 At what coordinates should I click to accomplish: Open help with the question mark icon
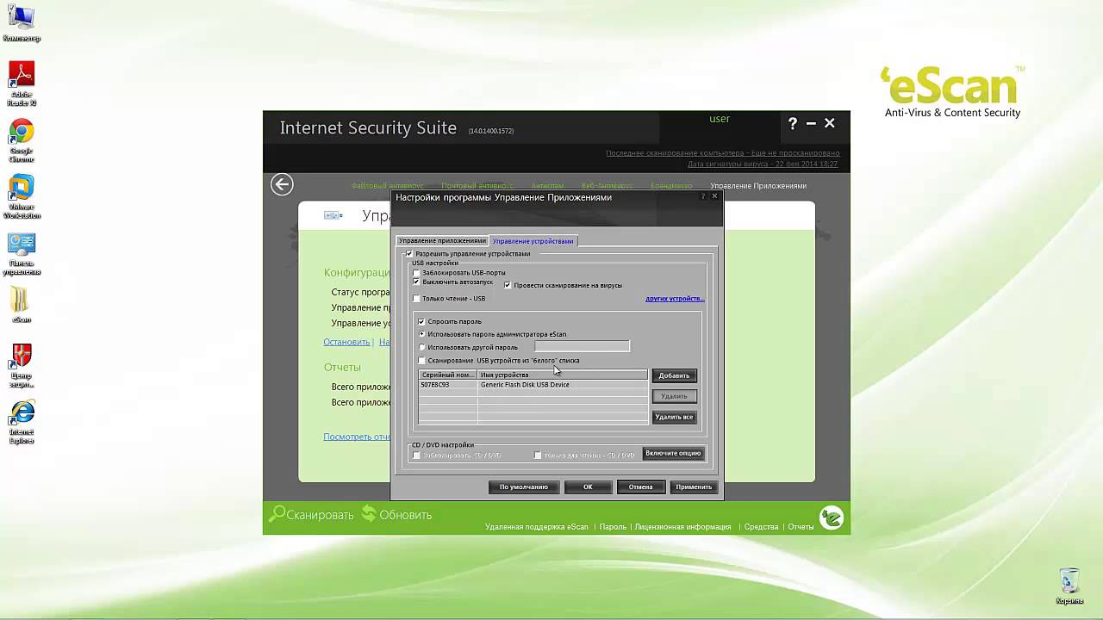click(x=793, y=124)
